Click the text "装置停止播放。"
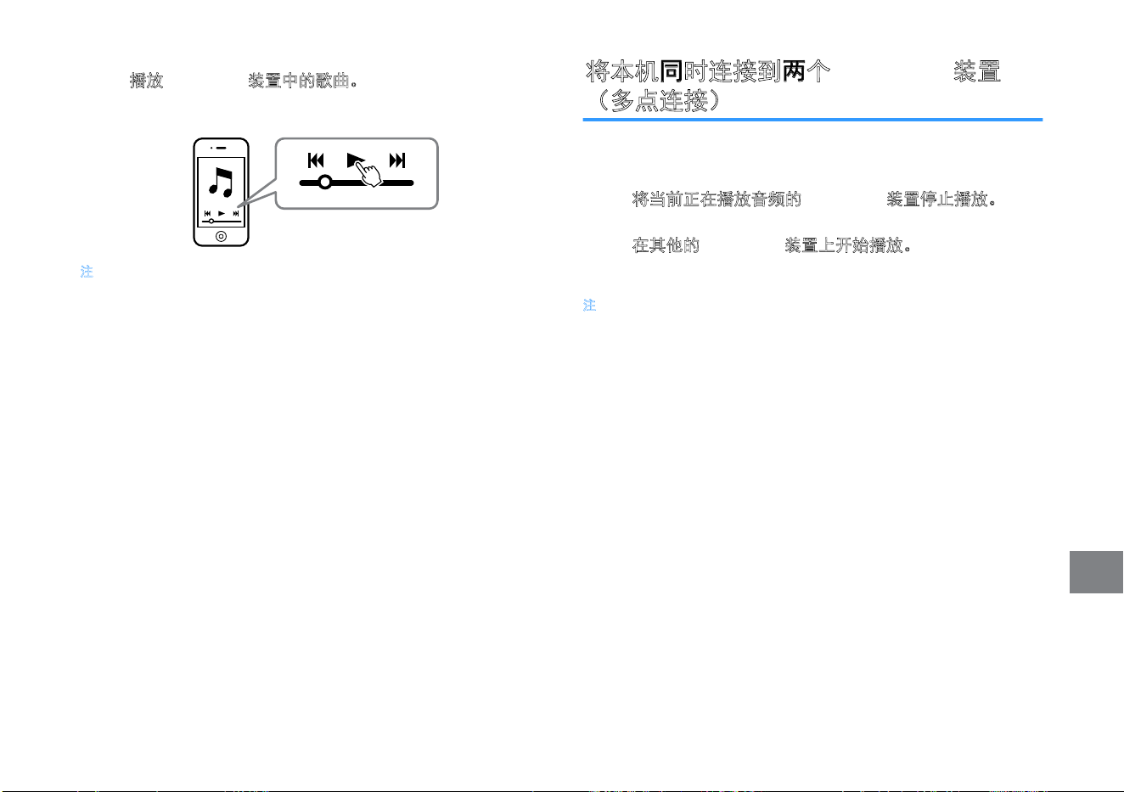 pos(941,199)
